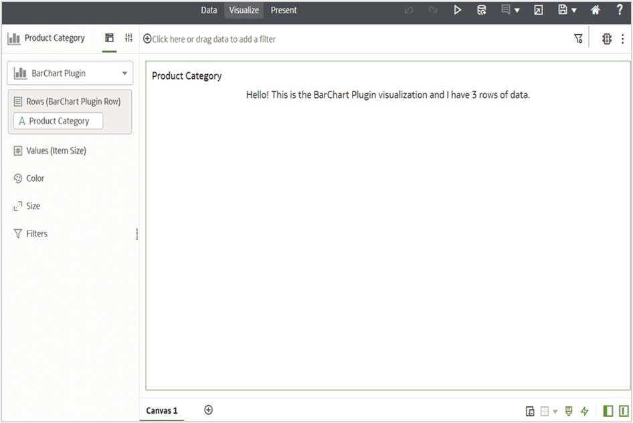Click the Color drop target
This screenshot has width=633, height=423.
tap(29, 178)
